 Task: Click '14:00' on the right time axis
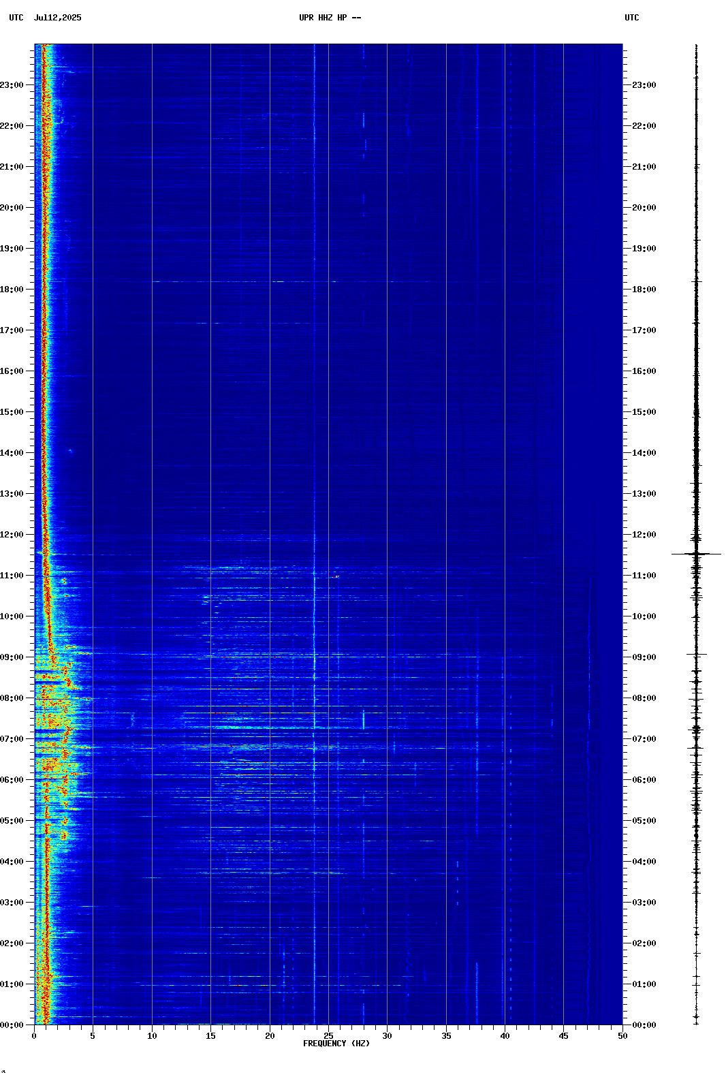[644, 453]
